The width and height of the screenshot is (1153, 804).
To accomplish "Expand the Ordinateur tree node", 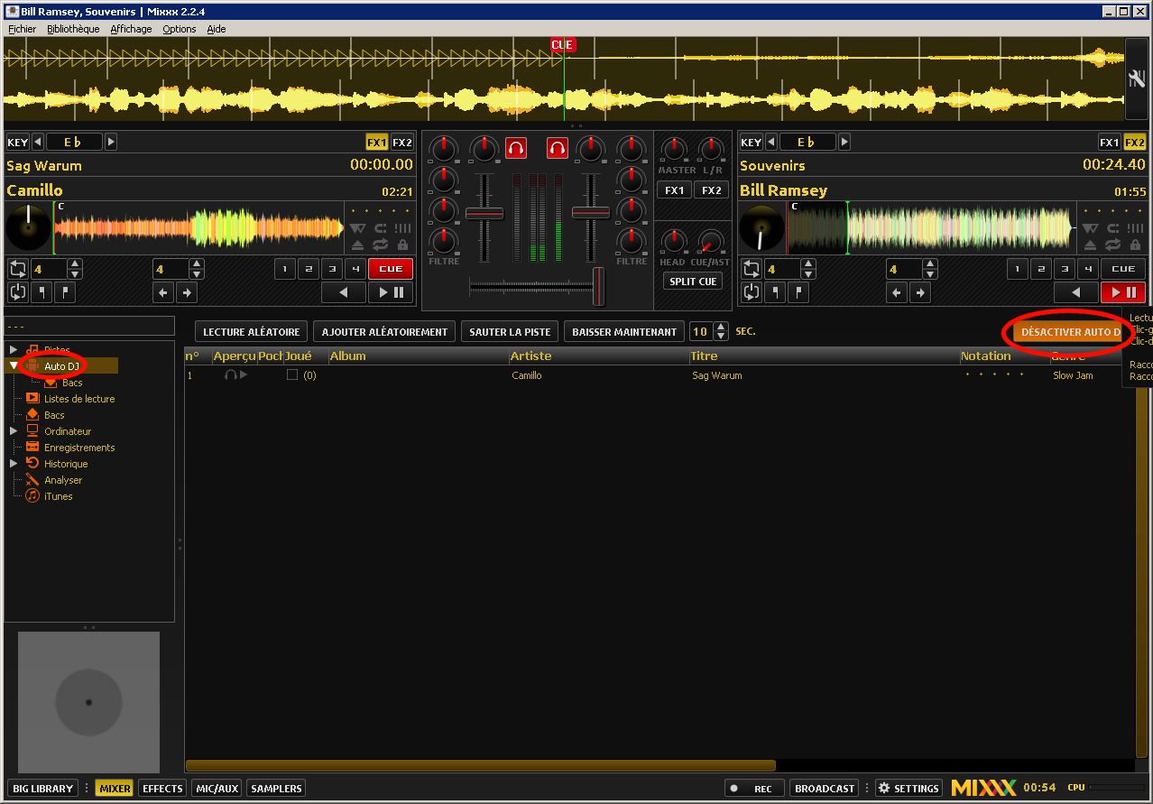I will [14, 431].
